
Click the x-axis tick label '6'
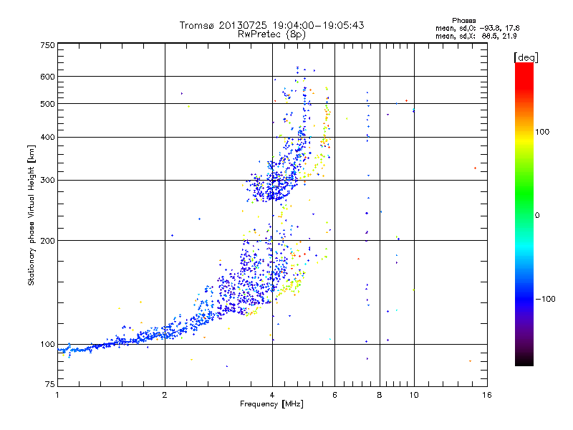coord(334,395)
